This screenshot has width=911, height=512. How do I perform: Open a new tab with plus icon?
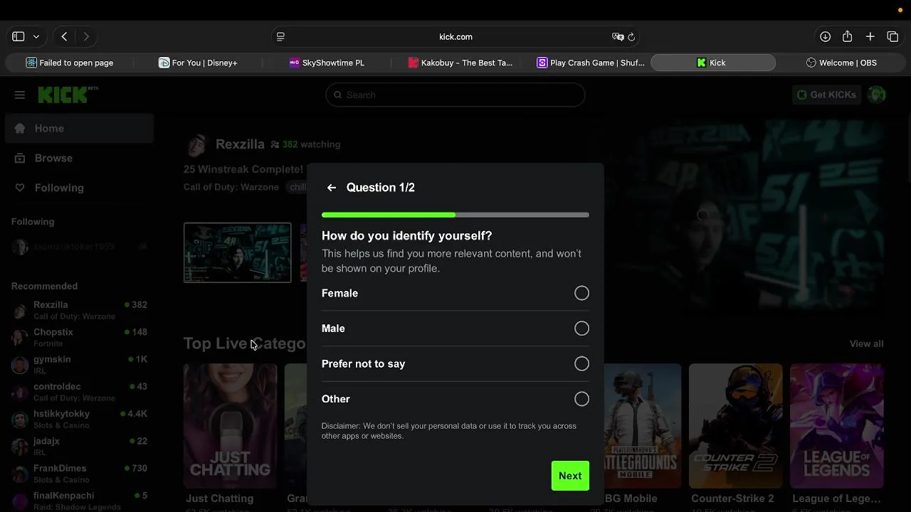click(870, 36)
